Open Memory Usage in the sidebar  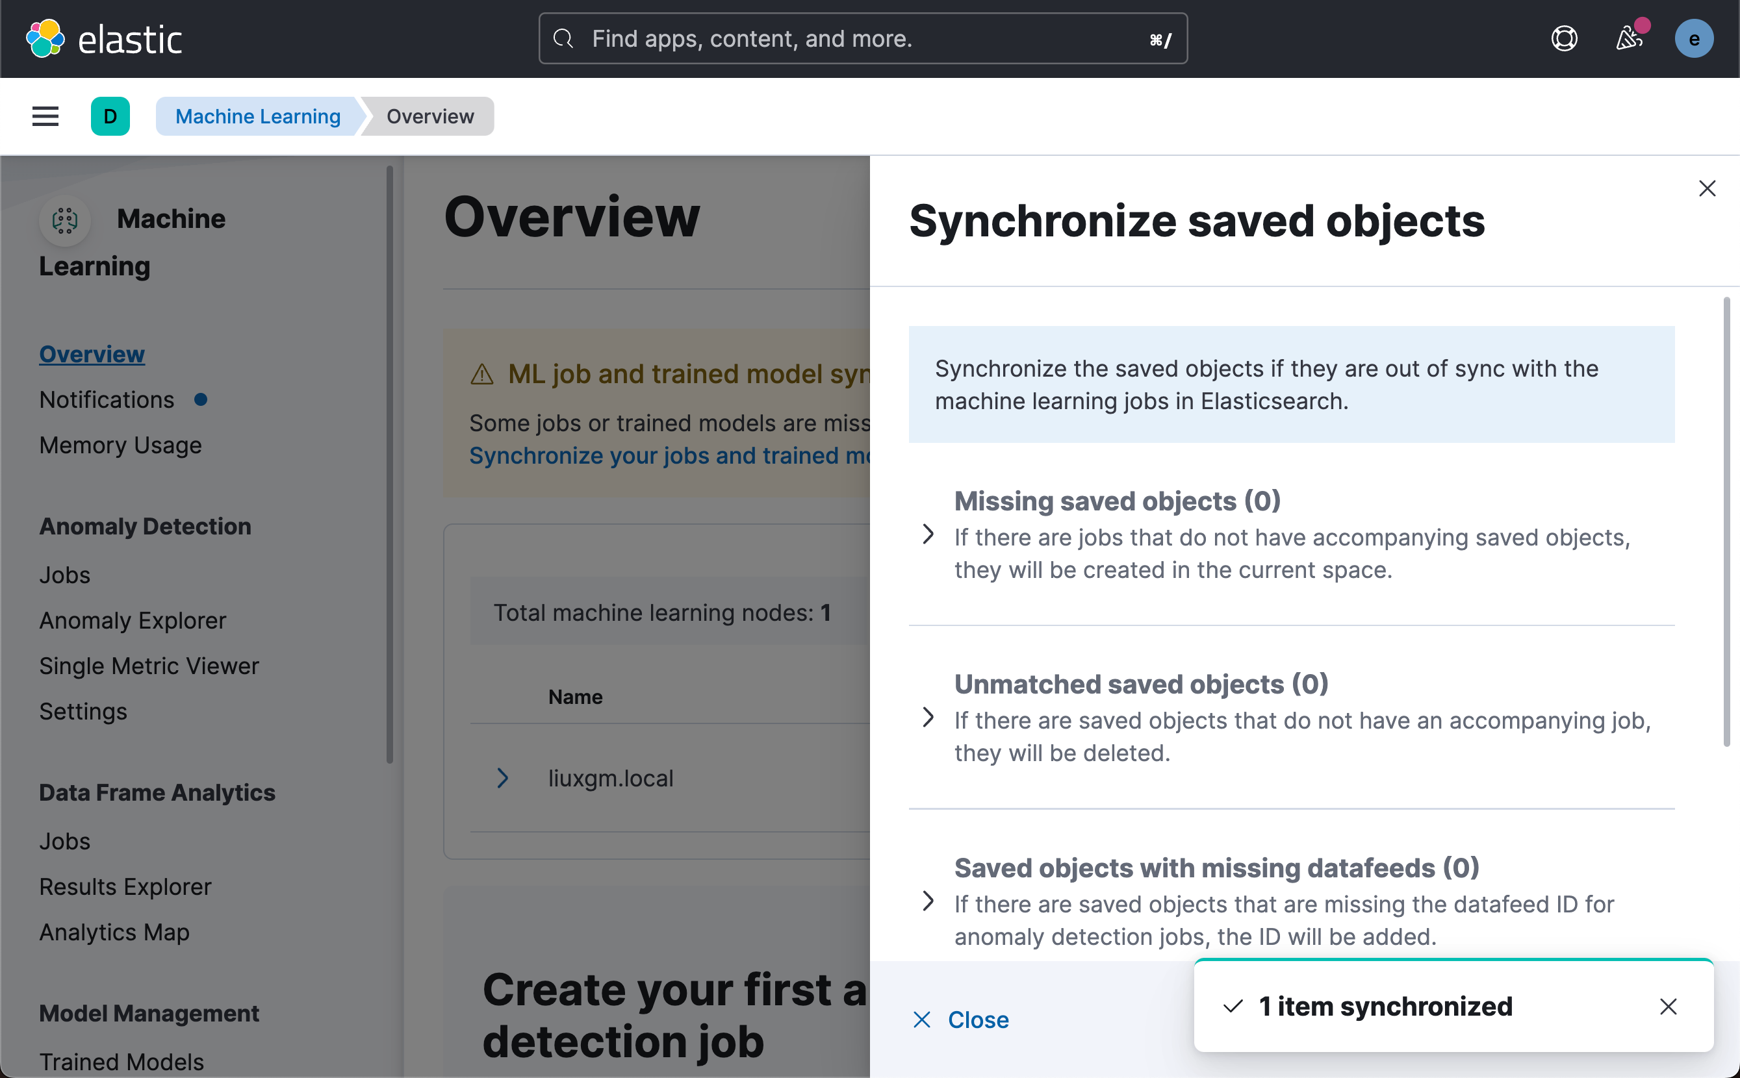(x=120, y=445)
